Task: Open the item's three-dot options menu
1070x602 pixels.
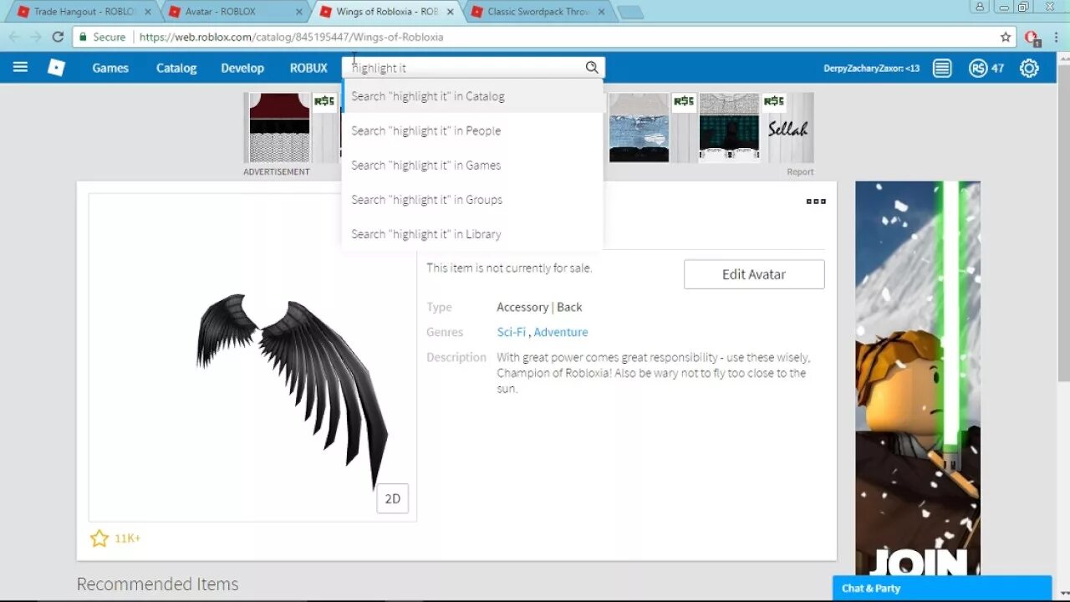Action: pyautogui.click(x=816, y=202)
